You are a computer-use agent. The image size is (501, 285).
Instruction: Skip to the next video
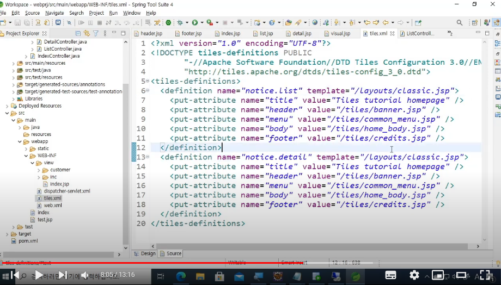(63, 275)
